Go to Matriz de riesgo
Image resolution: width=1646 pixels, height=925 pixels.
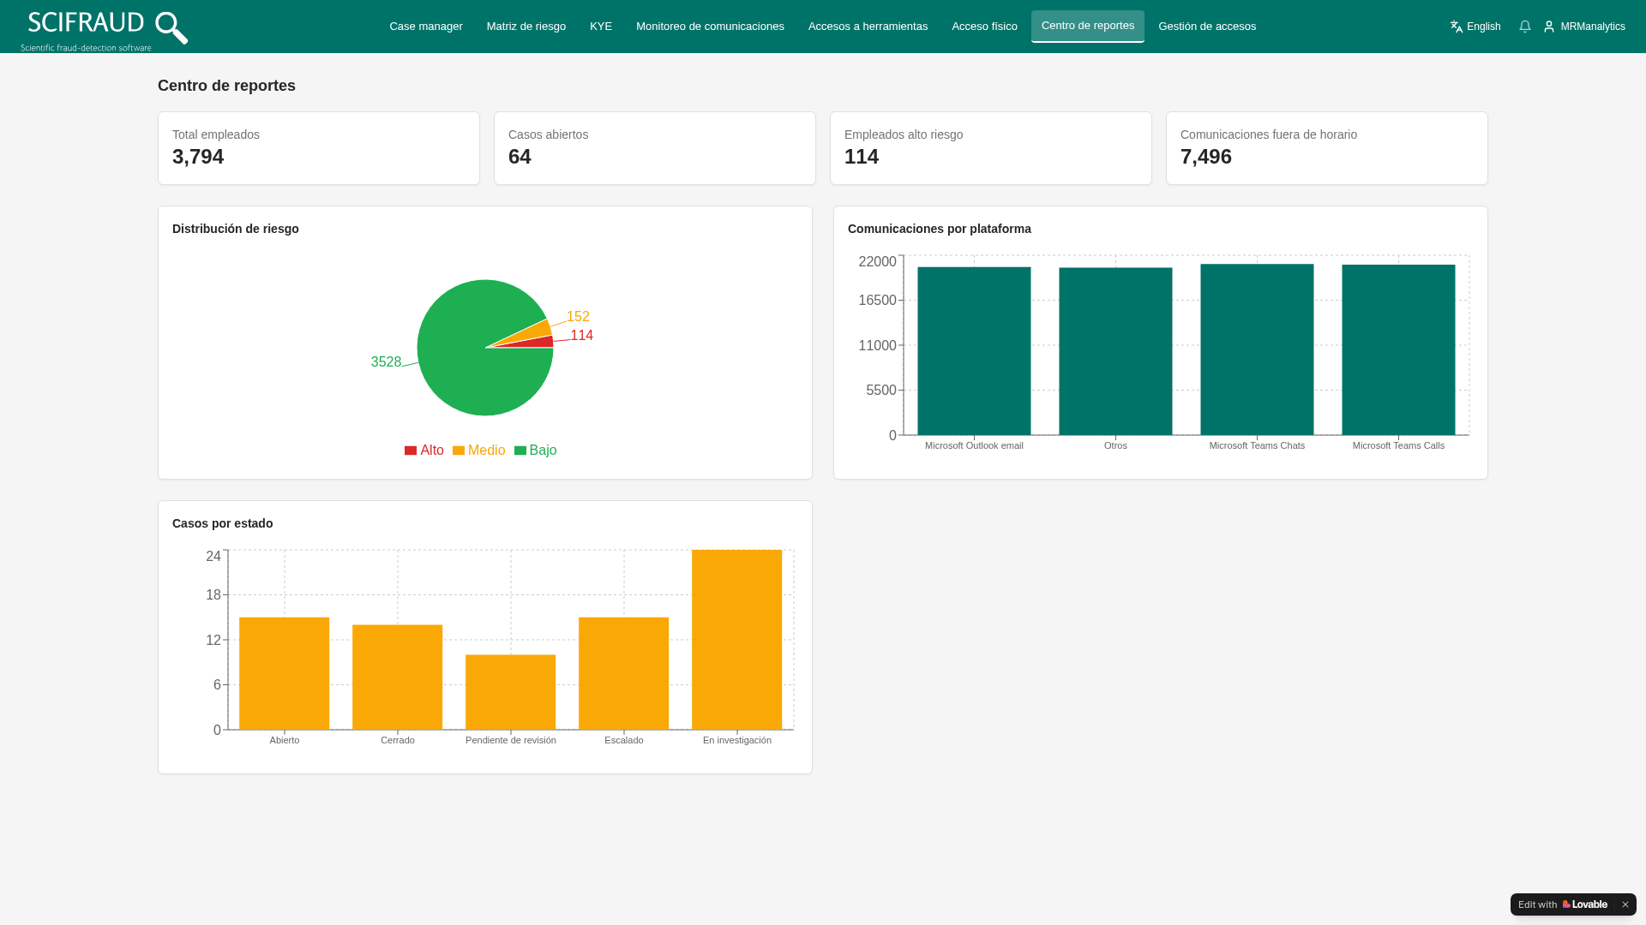coord(526,27)
